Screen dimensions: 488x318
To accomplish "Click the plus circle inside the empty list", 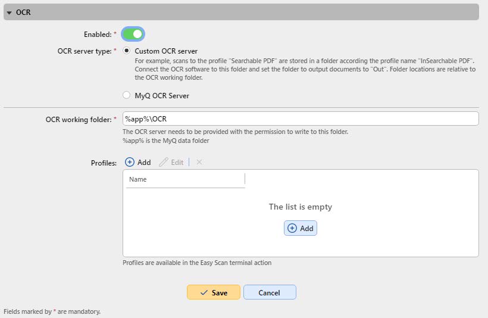I will pos(292,228).
